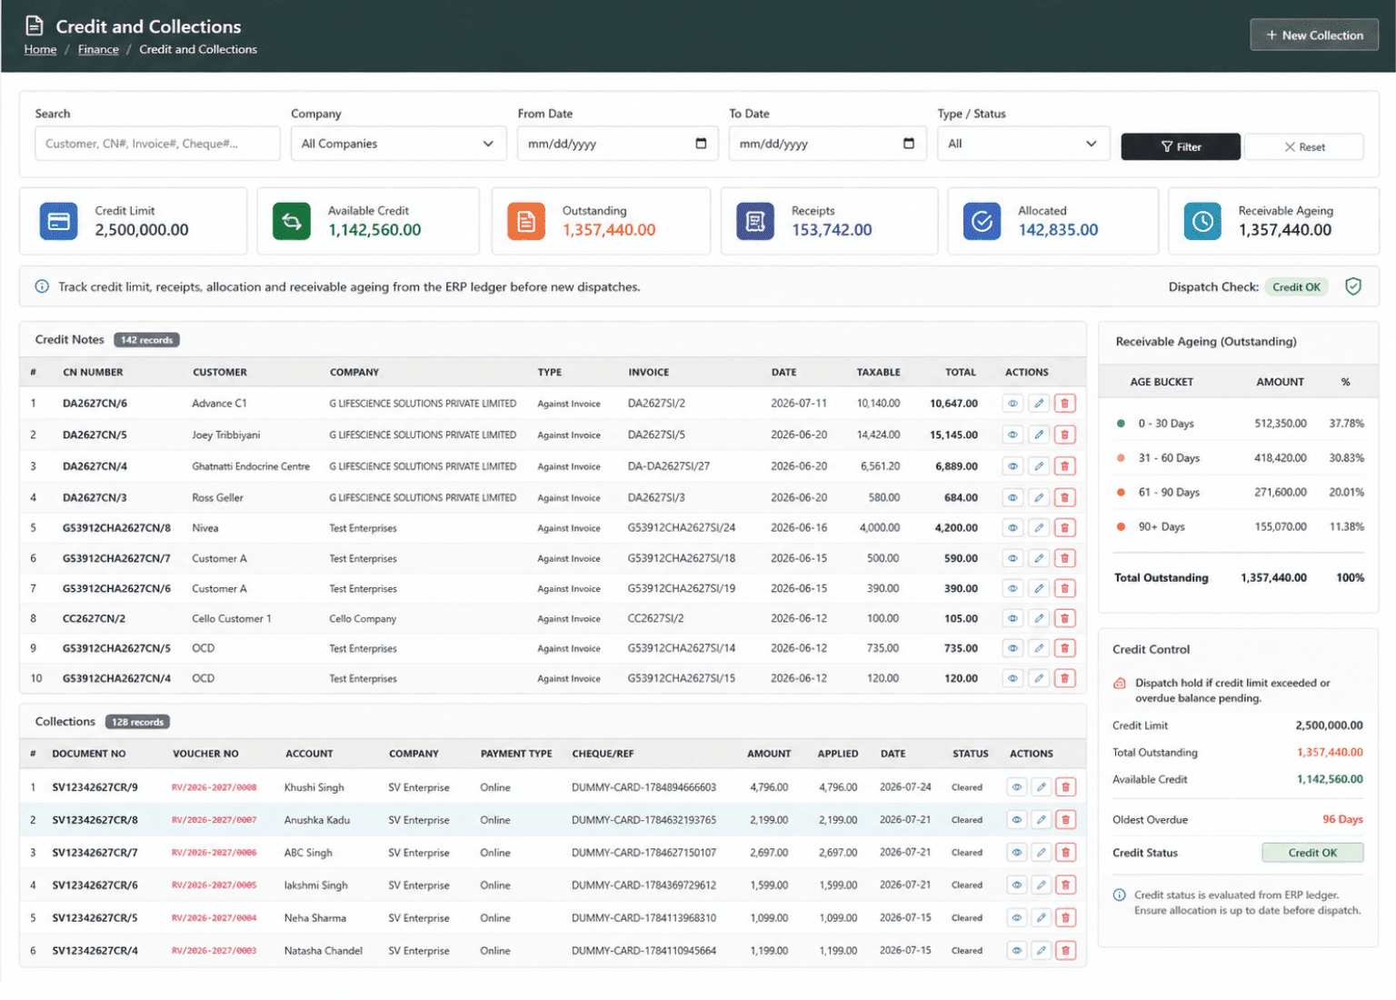1396x1000 pixels.
Task: Click the Available Credit green icon
Action: click(292, 221)
